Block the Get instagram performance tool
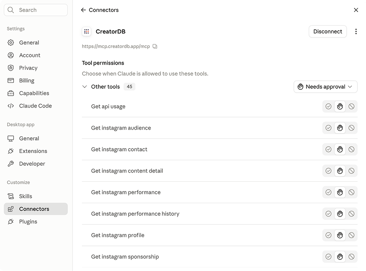Screen dimensions: 366x271 tap(351, 192)
